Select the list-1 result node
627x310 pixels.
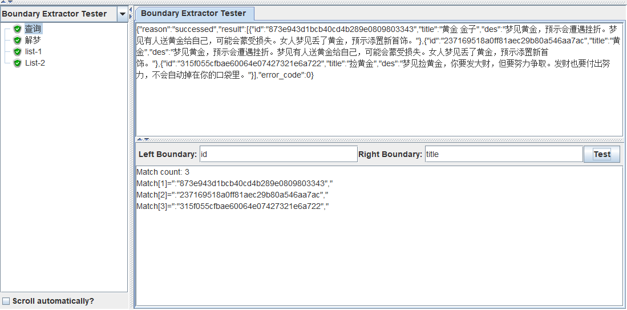coord(33,51)
